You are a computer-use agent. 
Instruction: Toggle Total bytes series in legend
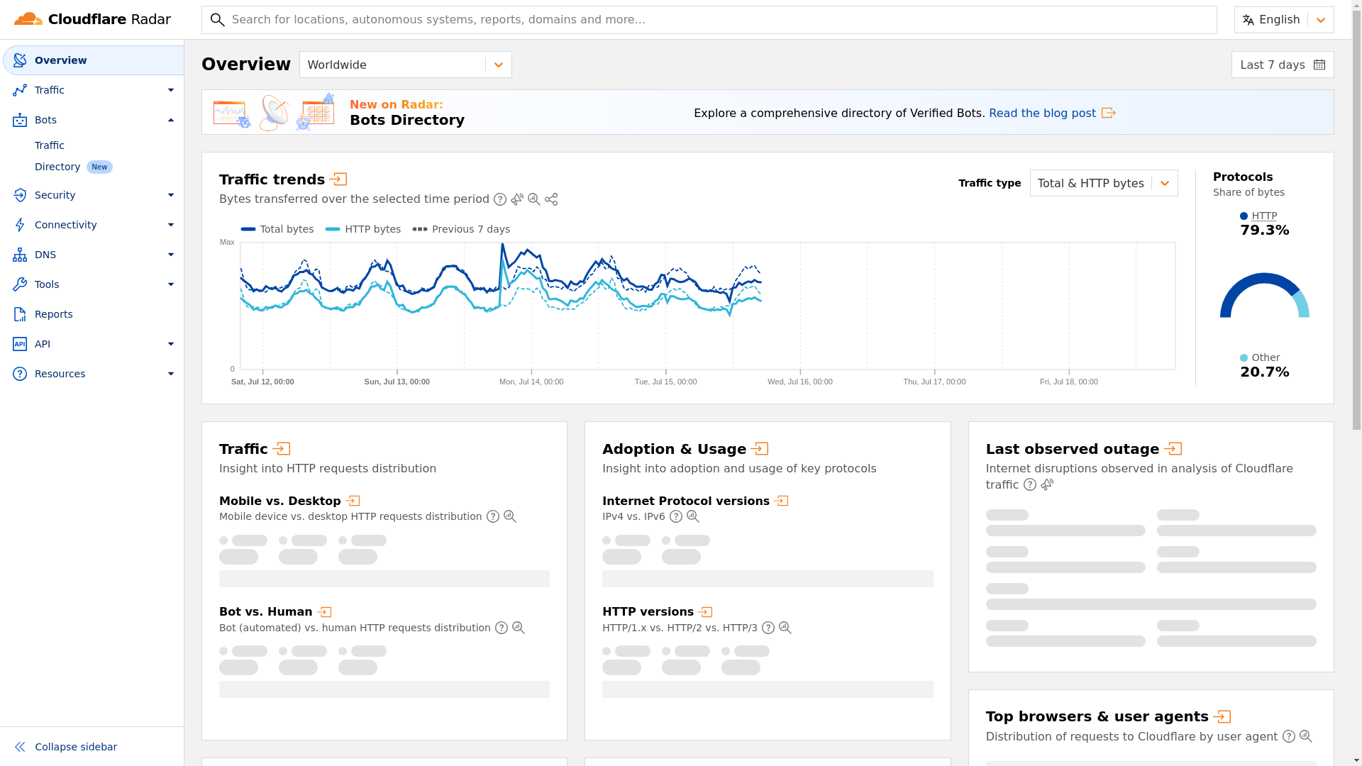point(277,229)
